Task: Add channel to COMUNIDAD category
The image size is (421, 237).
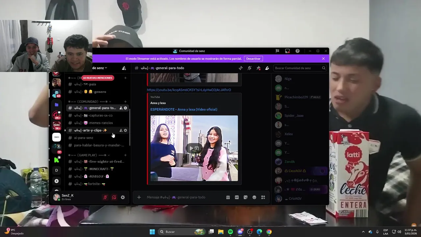Action: click(x=125, y=102)
